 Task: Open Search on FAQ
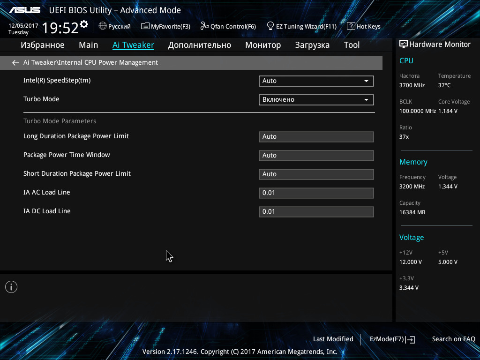tap(454, 339)
